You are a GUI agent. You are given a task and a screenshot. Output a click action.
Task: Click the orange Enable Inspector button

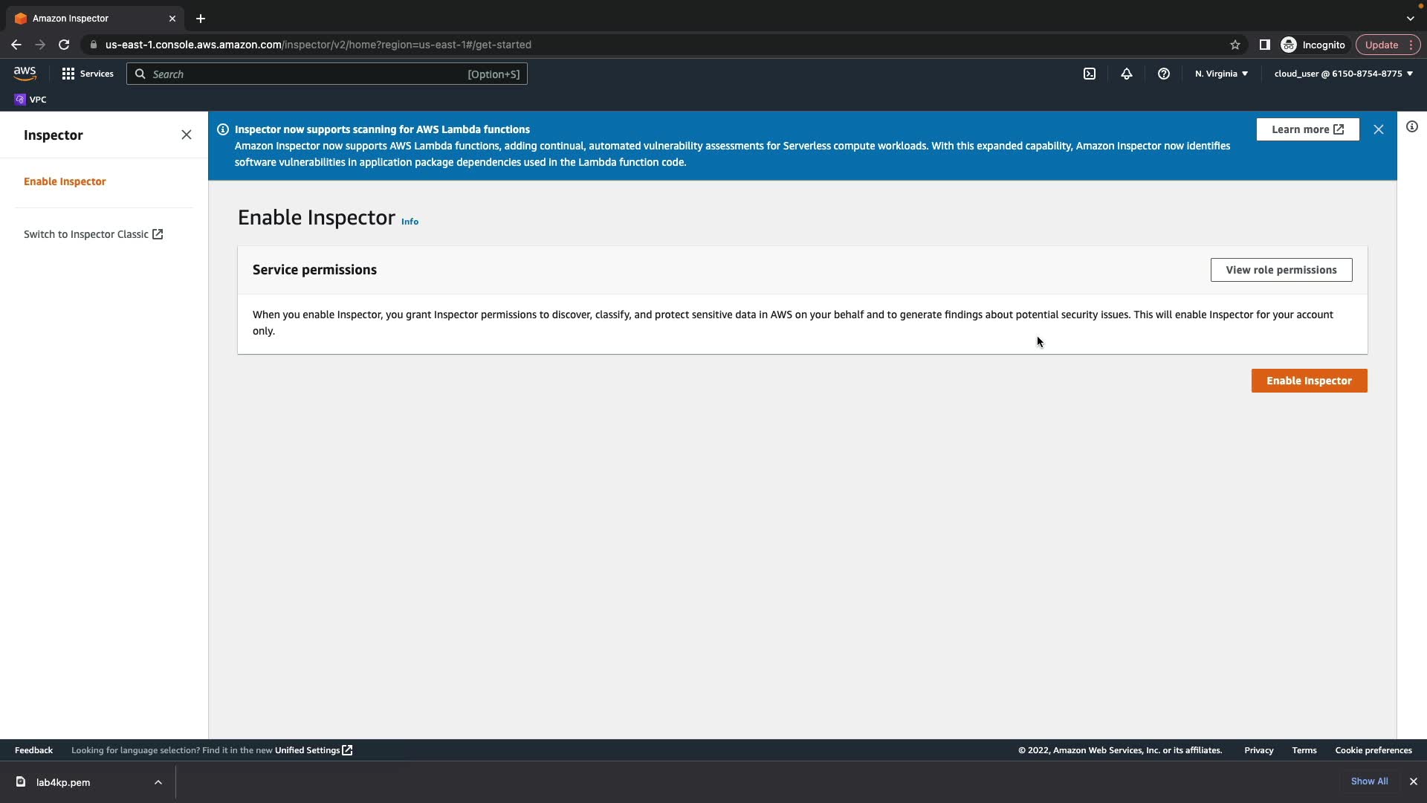1309,381
